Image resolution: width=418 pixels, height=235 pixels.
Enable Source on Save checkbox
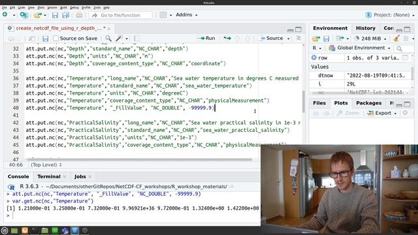point(56,39)
